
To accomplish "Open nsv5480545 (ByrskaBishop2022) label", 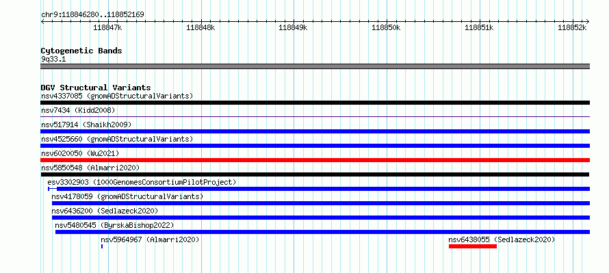I will [114, 225].
